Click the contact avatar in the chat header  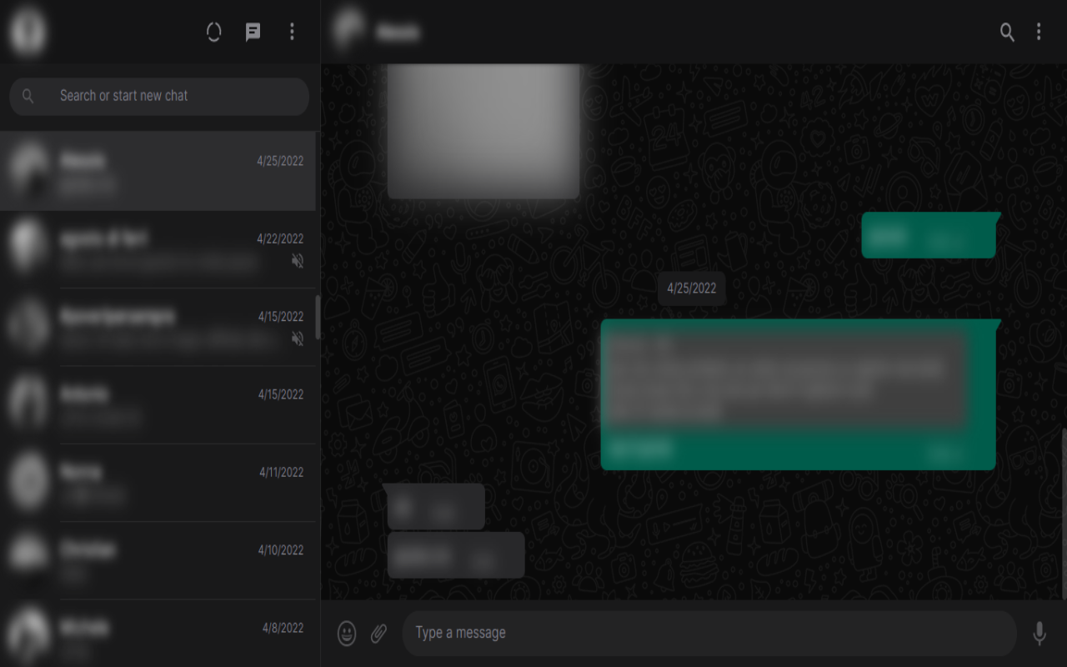348,32
